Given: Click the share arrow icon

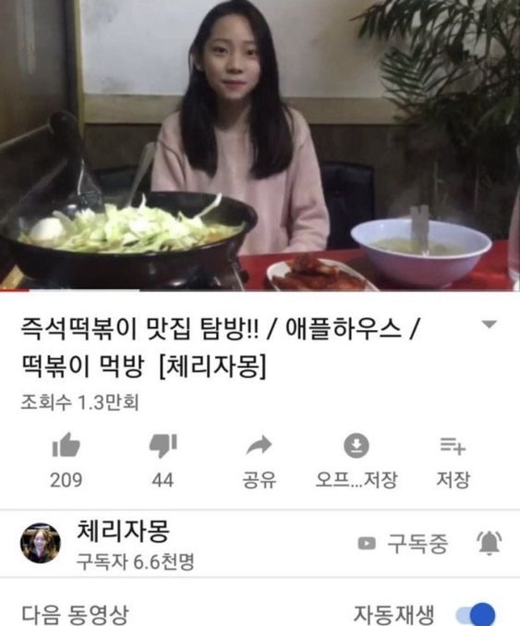Looking at the screenshot, I should coord(260,446).
